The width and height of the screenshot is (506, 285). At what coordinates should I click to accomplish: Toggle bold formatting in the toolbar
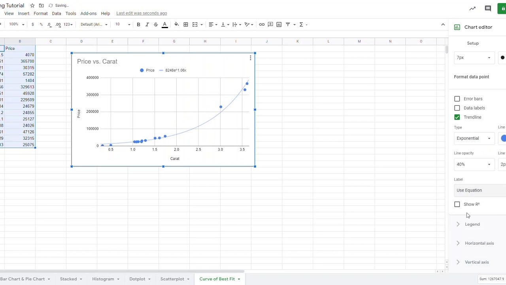click(x=138, y=25)
